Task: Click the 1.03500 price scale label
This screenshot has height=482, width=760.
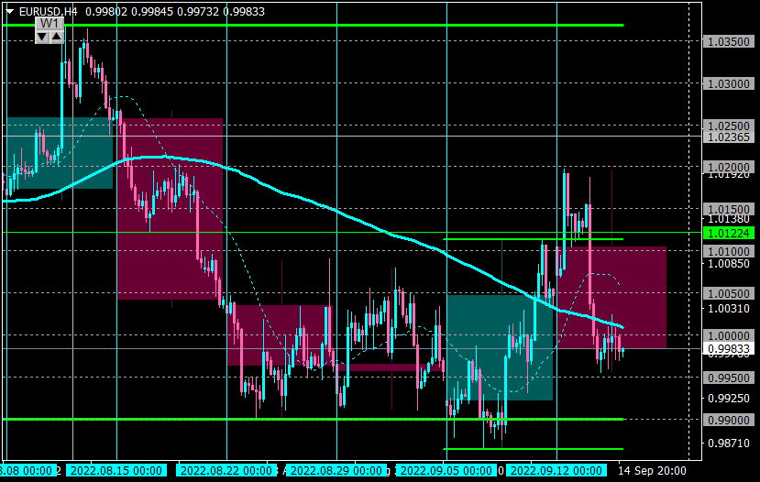Action: tap(729, 41)
